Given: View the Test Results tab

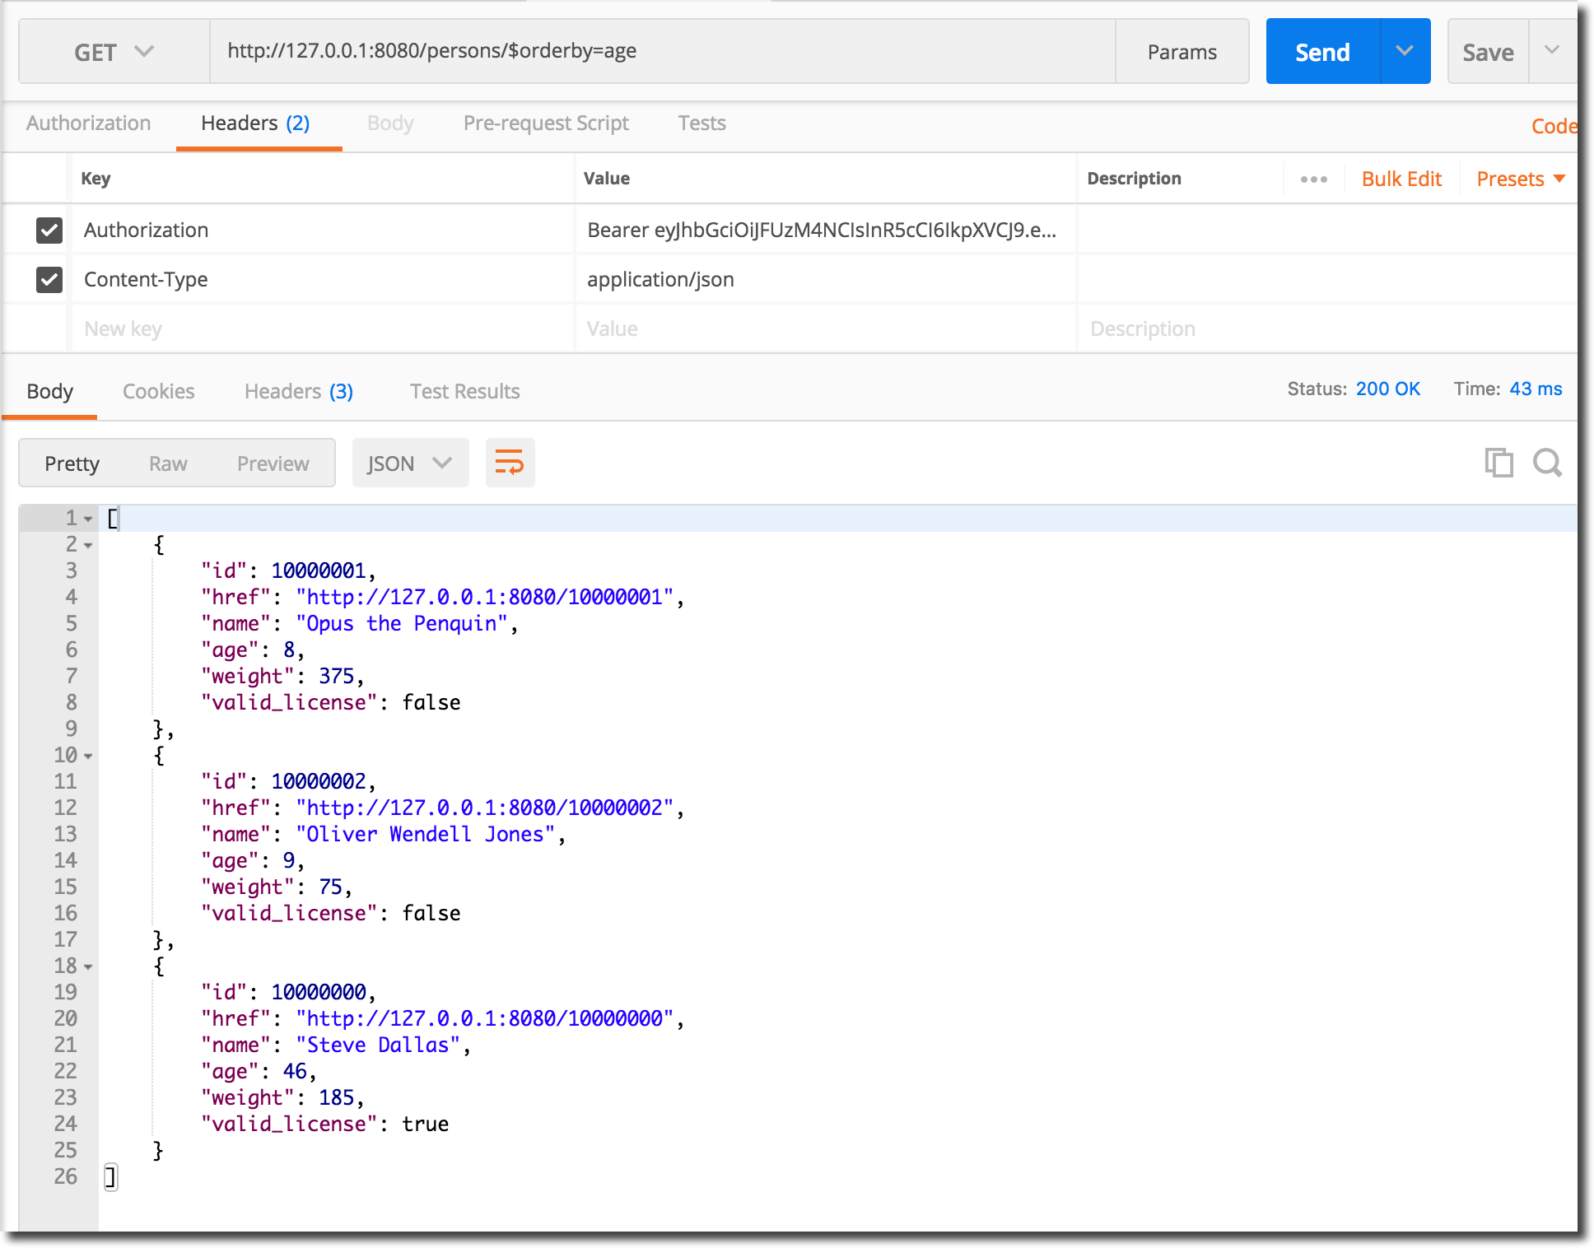Looking at the screenshot, I should pos(465,391).
